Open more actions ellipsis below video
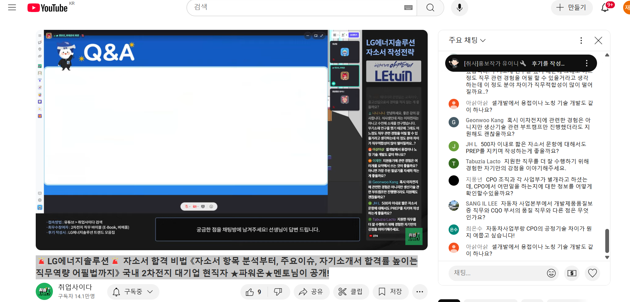 coord(419,292)
